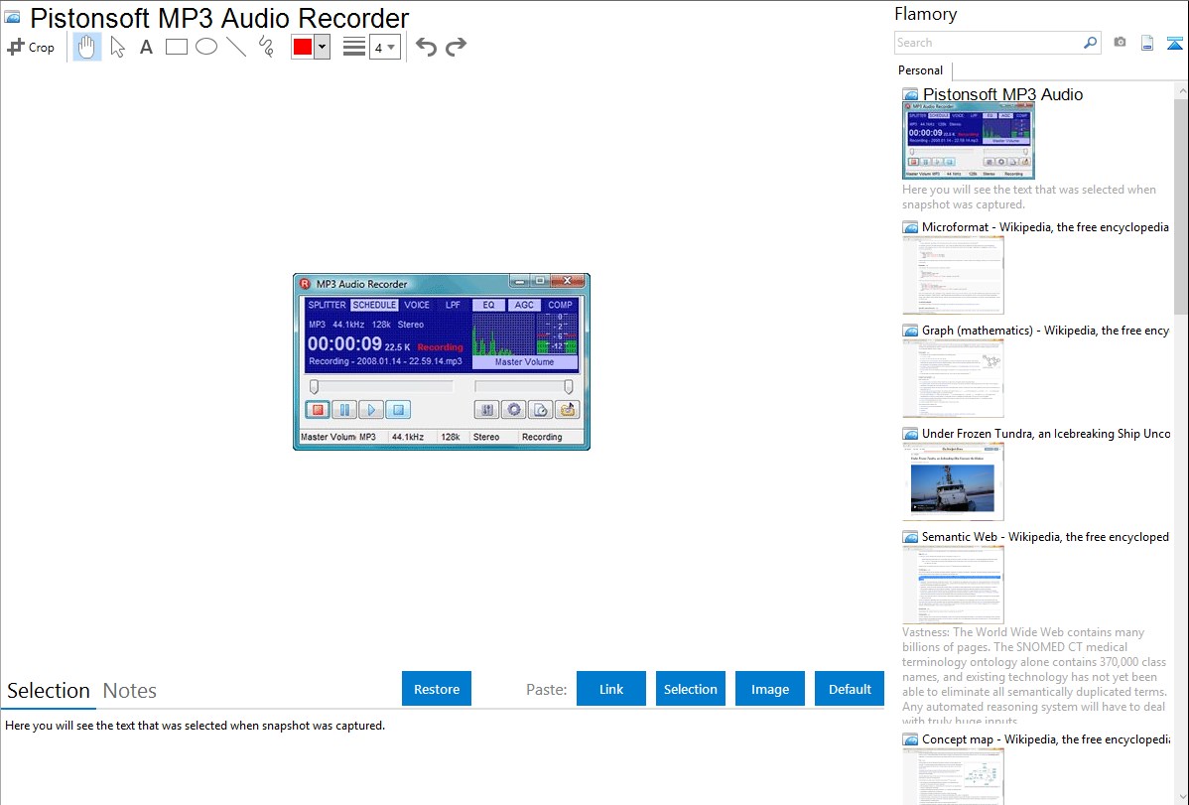Image resolution: width=1189 pixels, height=805 pixels.
Task: Click the Link paste button
Action: pos(611,689)
